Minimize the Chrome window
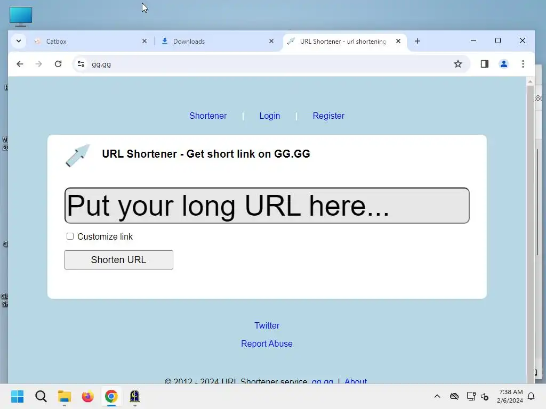The height and width of the screenshot is (409, 546). click(x=473, y=40)
